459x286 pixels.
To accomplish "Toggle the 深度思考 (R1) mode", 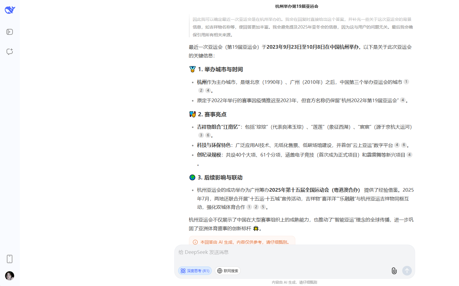I will pos(195,271).
